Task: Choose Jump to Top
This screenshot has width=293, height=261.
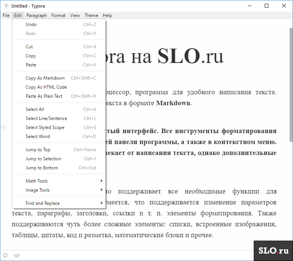Action: (59, 150)
